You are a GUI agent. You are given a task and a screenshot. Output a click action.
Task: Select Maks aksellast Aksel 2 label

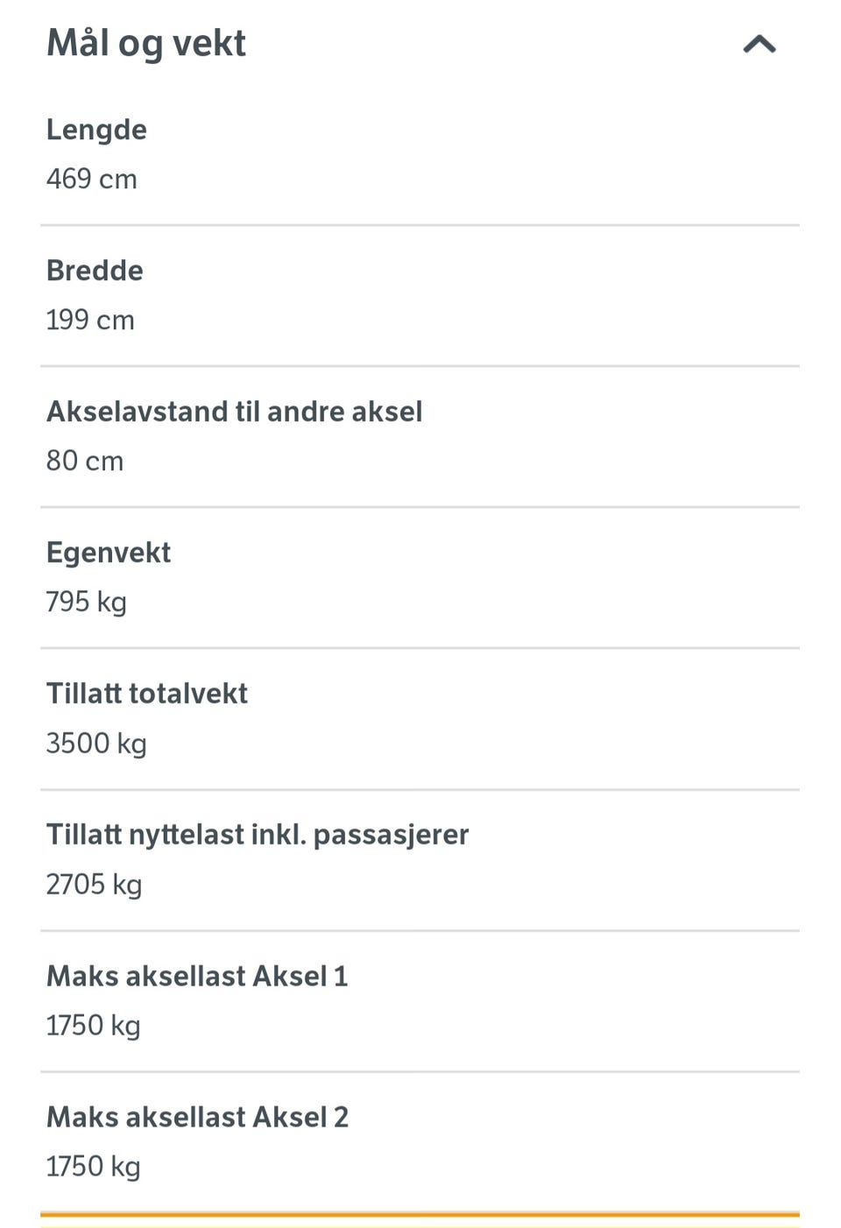coord(197,1117)
